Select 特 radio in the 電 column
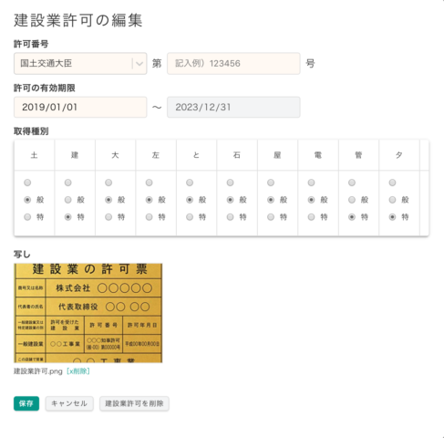The image size is (444, 438). 311,217
